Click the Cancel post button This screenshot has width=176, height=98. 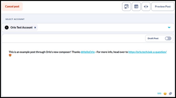12,6
